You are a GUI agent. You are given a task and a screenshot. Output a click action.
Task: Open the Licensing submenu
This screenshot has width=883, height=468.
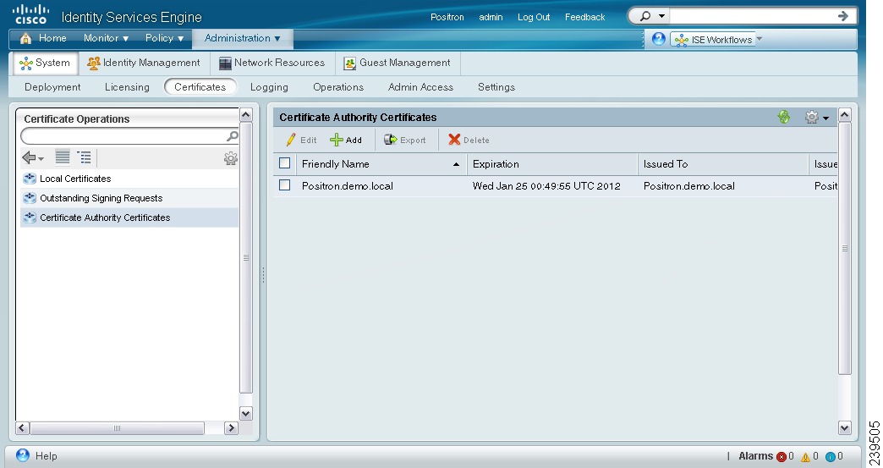pos(127,87)
